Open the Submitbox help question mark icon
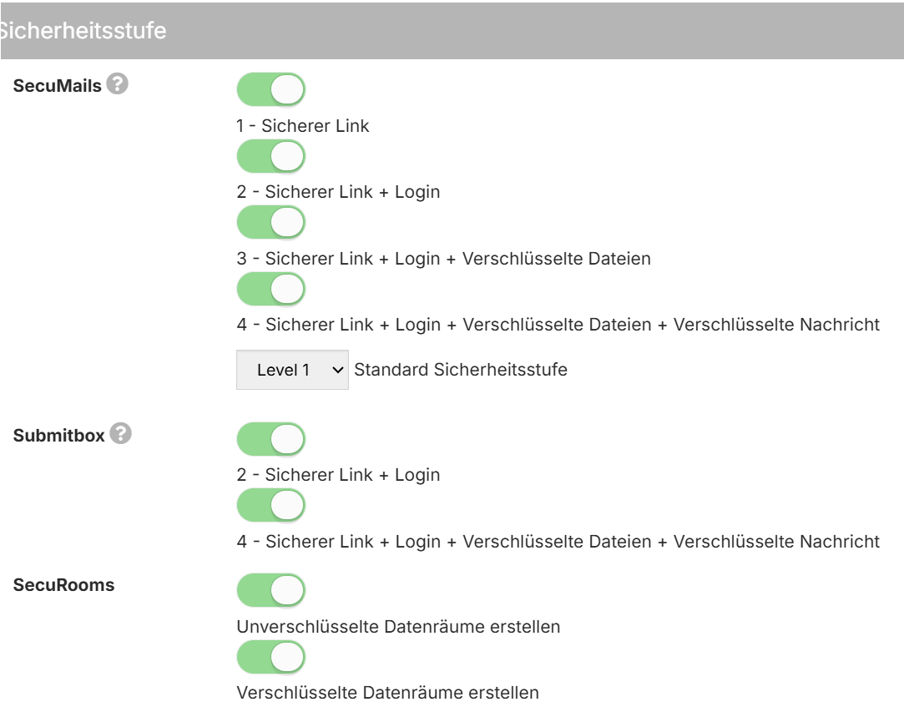The width and height of the screenshot is (904, 717). click(120, 433)
